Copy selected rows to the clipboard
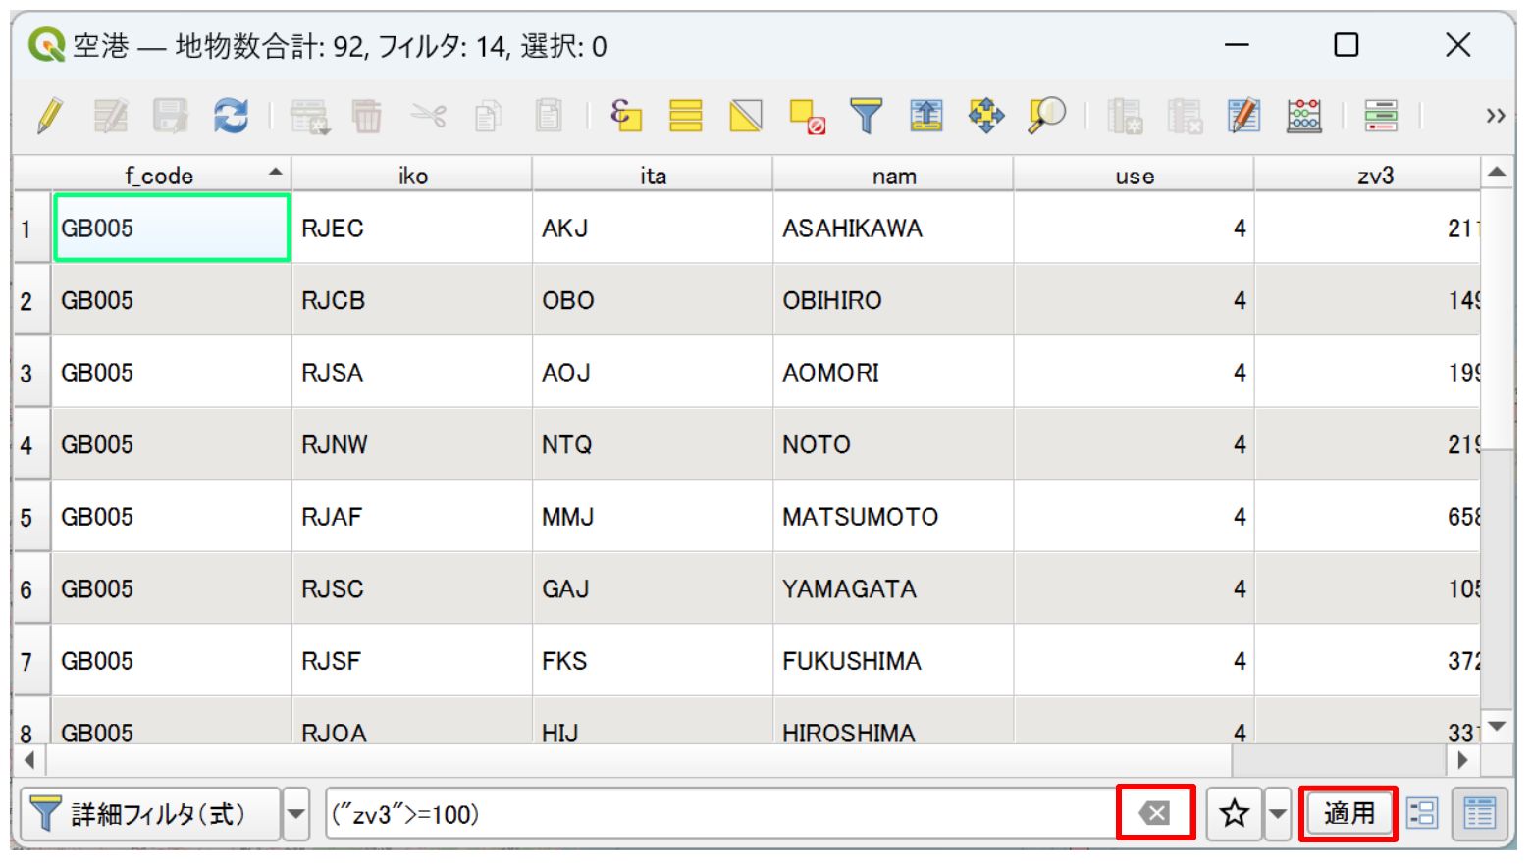This screenshot has width=1533, height=865. point(488,116)
